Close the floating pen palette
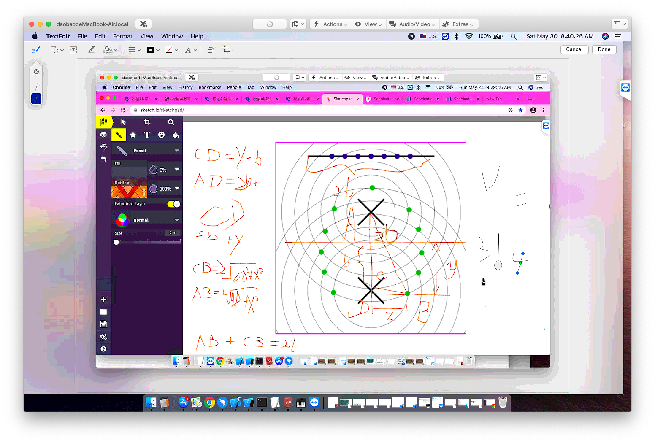Image resolution: width=655 pixels, height=443 pixels. click(36, 72)
